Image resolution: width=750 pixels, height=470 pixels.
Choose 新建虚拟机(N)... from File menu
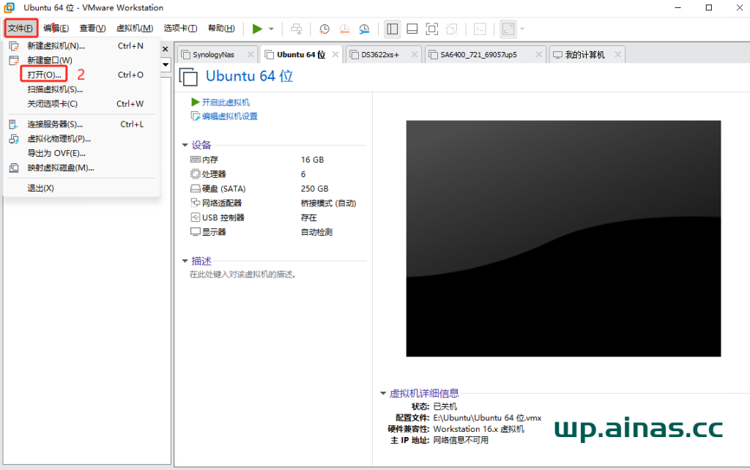click(81, 46)
